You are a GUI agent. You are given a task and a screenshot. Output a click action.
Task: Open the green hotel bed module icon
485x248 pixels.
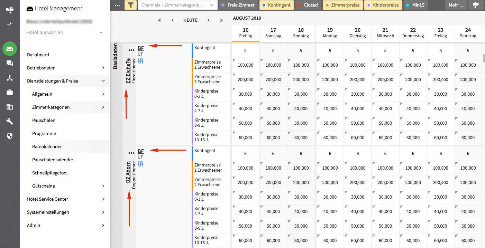click(10, 49)
